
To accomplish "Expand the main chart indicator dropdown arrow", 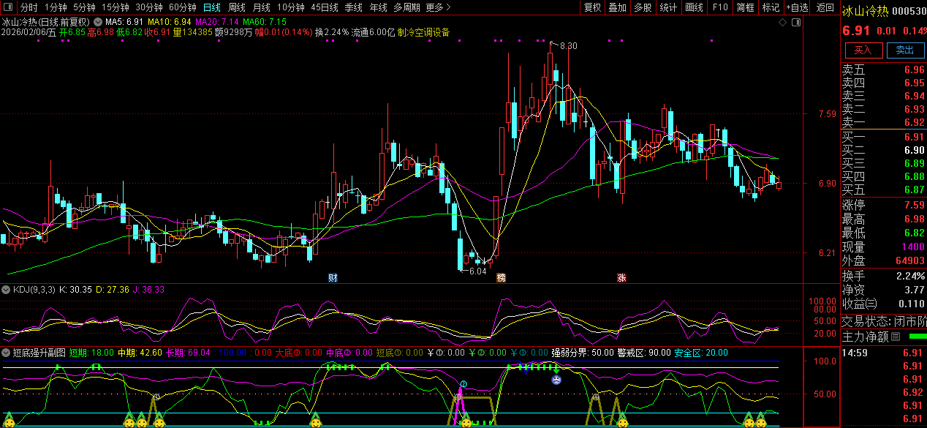I will coord(98,23).
